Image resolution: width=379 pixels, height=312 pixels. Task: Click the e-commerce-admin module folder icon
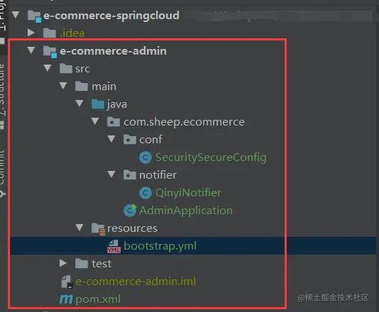tap(50, 52)
